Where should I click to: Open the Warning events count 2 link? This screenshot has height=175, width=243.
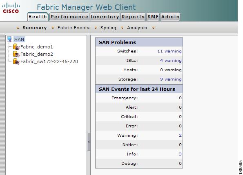click(x=180, y=135)
